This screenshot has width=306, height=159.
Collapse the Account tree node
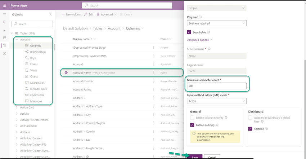click(17, 39)
